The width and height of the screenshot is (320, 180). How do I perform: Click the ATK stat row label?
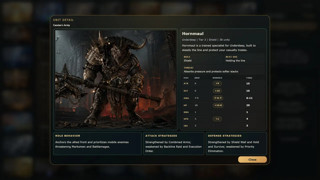tap(186, 83)
